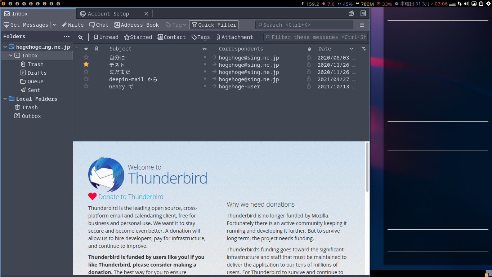Open the Queue folder

36,82
